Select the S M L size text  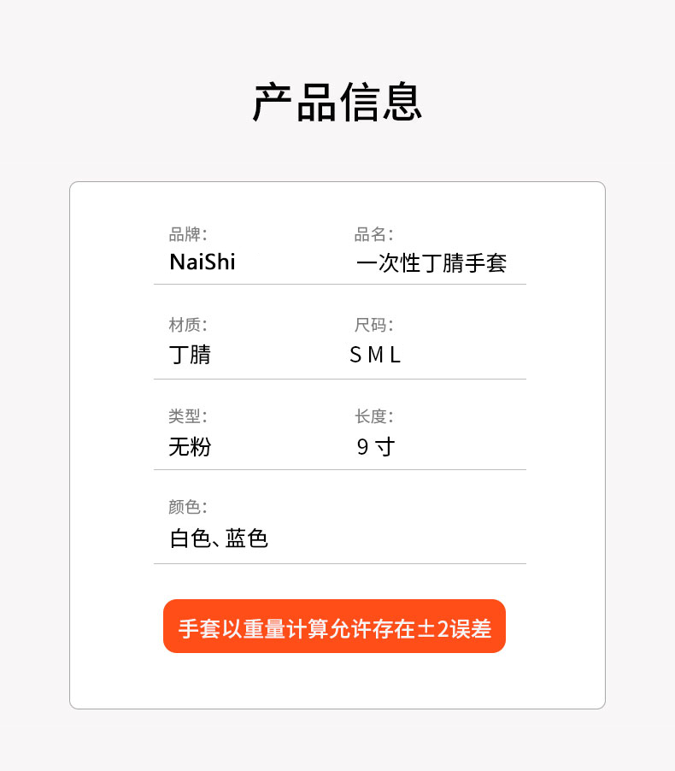[x=375, y=355]
